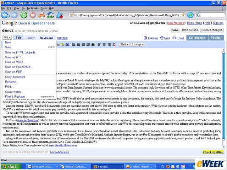Click the Google search engine icon
Viewport: 227px width, 170px height.
[x=198, y=15]
